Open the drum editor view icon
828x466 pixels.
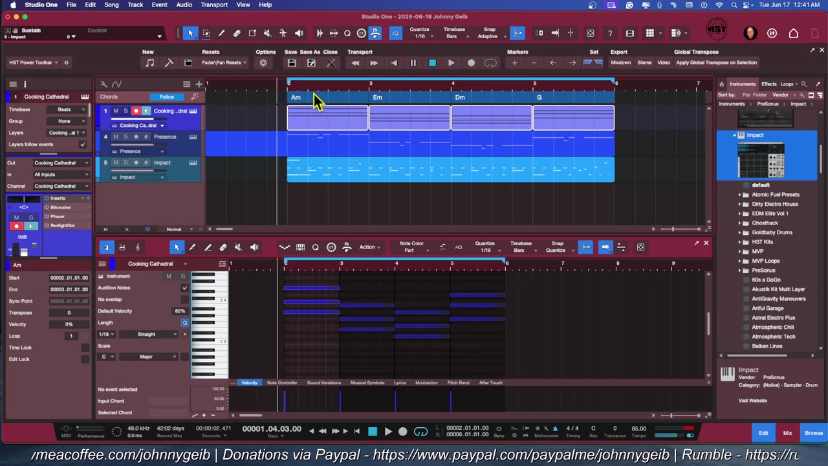coord(122,247)
